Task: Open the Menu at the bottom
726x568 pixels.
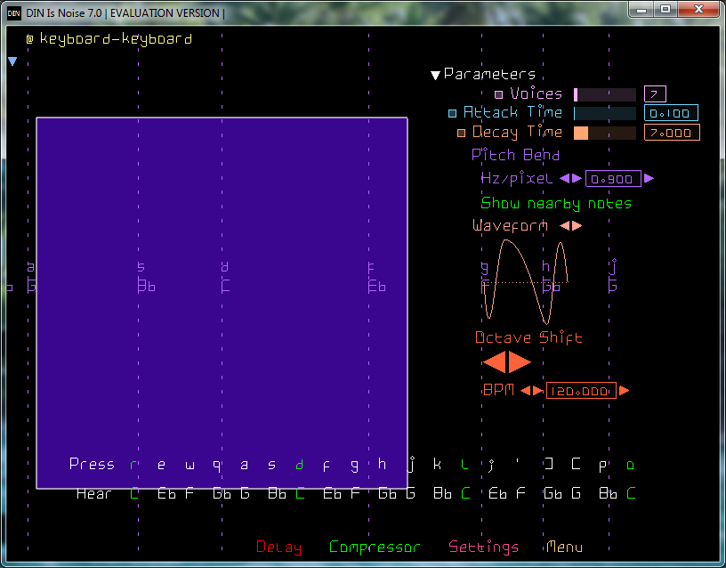Action: point(565,547)
